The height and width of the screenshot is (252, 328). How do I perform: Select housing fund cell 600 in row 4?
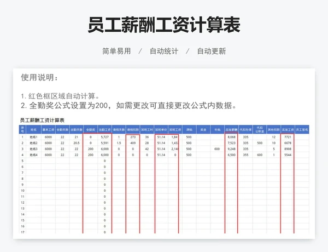click(260, 155)
